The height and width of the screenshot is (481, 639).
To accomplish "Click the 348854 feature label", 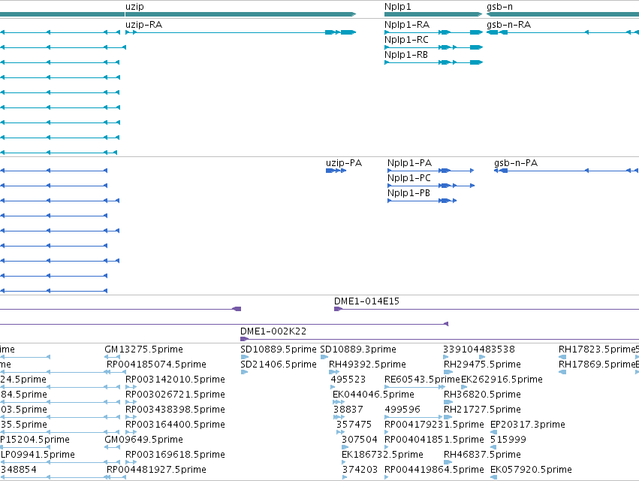I will (x=18, y=470).
